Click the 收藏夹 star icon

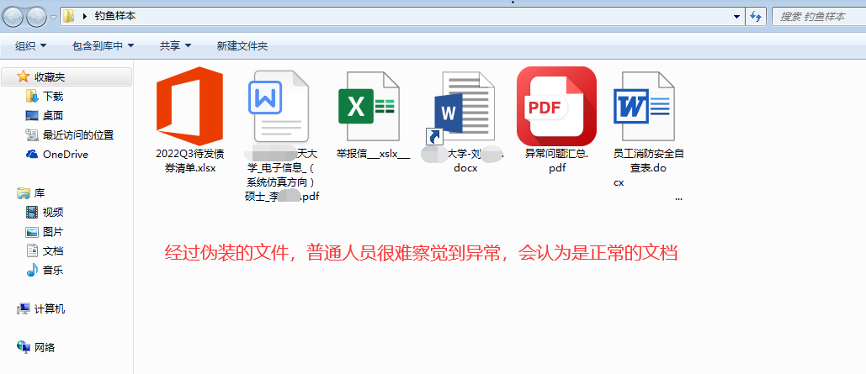coord(23,76)
